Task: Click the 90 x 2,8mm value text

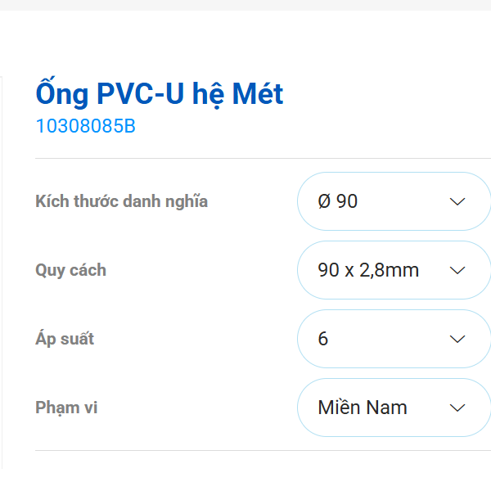Action: click(x=368, y=270)
